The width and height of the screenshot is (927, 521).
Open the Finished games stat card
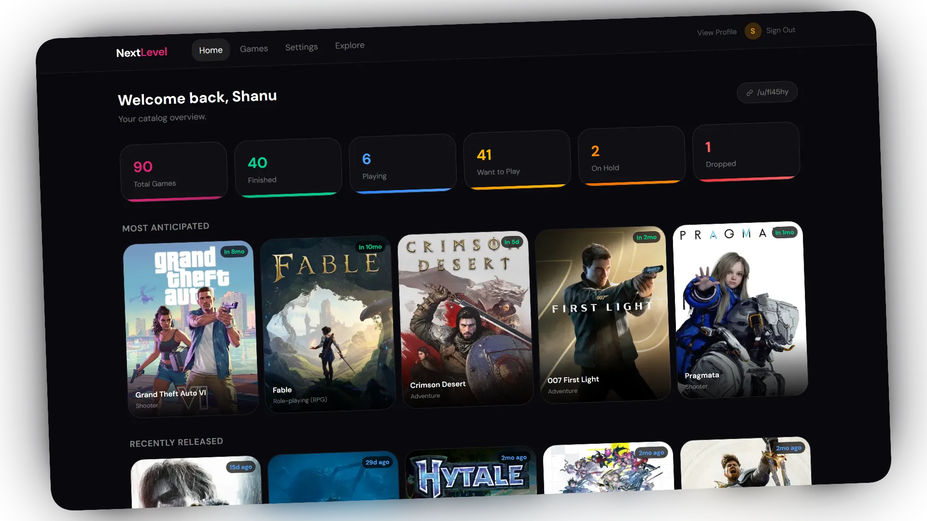coord(288,168)
